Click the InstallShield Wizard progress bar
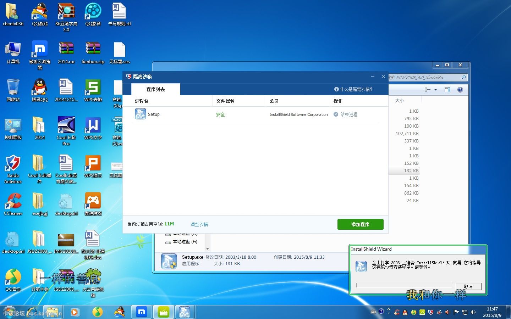 [x=404, y=285]
